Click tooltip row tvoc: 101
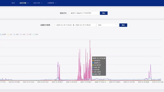The width and height of the screenshot is (164, 92). [97, 74]
